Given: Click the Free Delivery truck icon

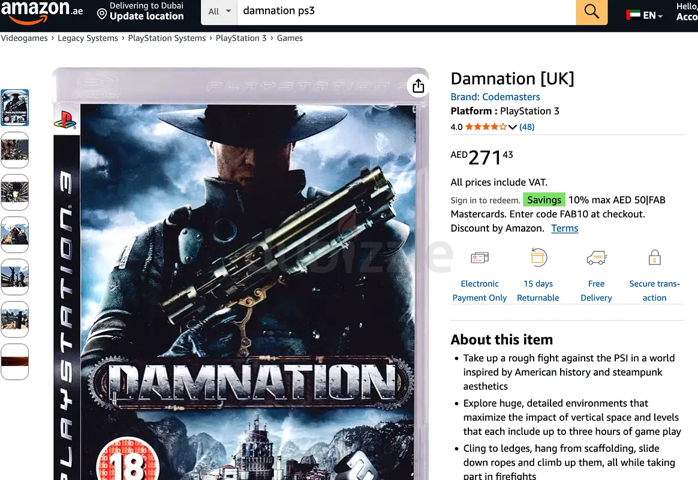Looking at the screenshot, I should click(597, 258).
